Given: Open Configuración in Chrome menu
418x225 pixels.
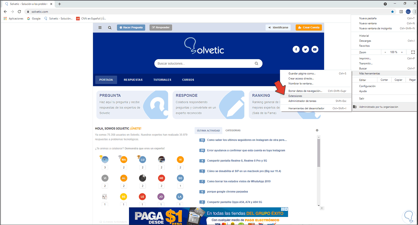Looking at the screenshot, I should point(385,86).
